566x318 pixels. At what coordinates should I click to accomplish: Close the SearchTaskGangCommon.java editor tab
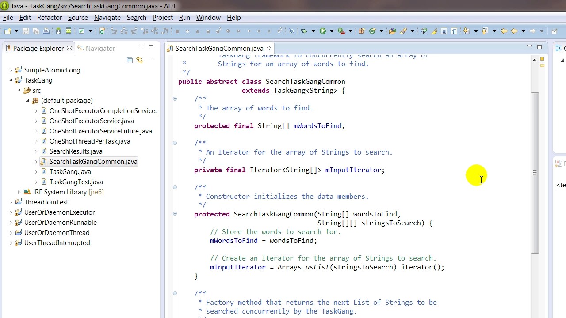click(x=269, y=48)
